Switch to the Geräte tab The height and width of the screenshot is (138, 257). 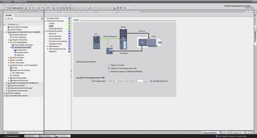point(9,15)
